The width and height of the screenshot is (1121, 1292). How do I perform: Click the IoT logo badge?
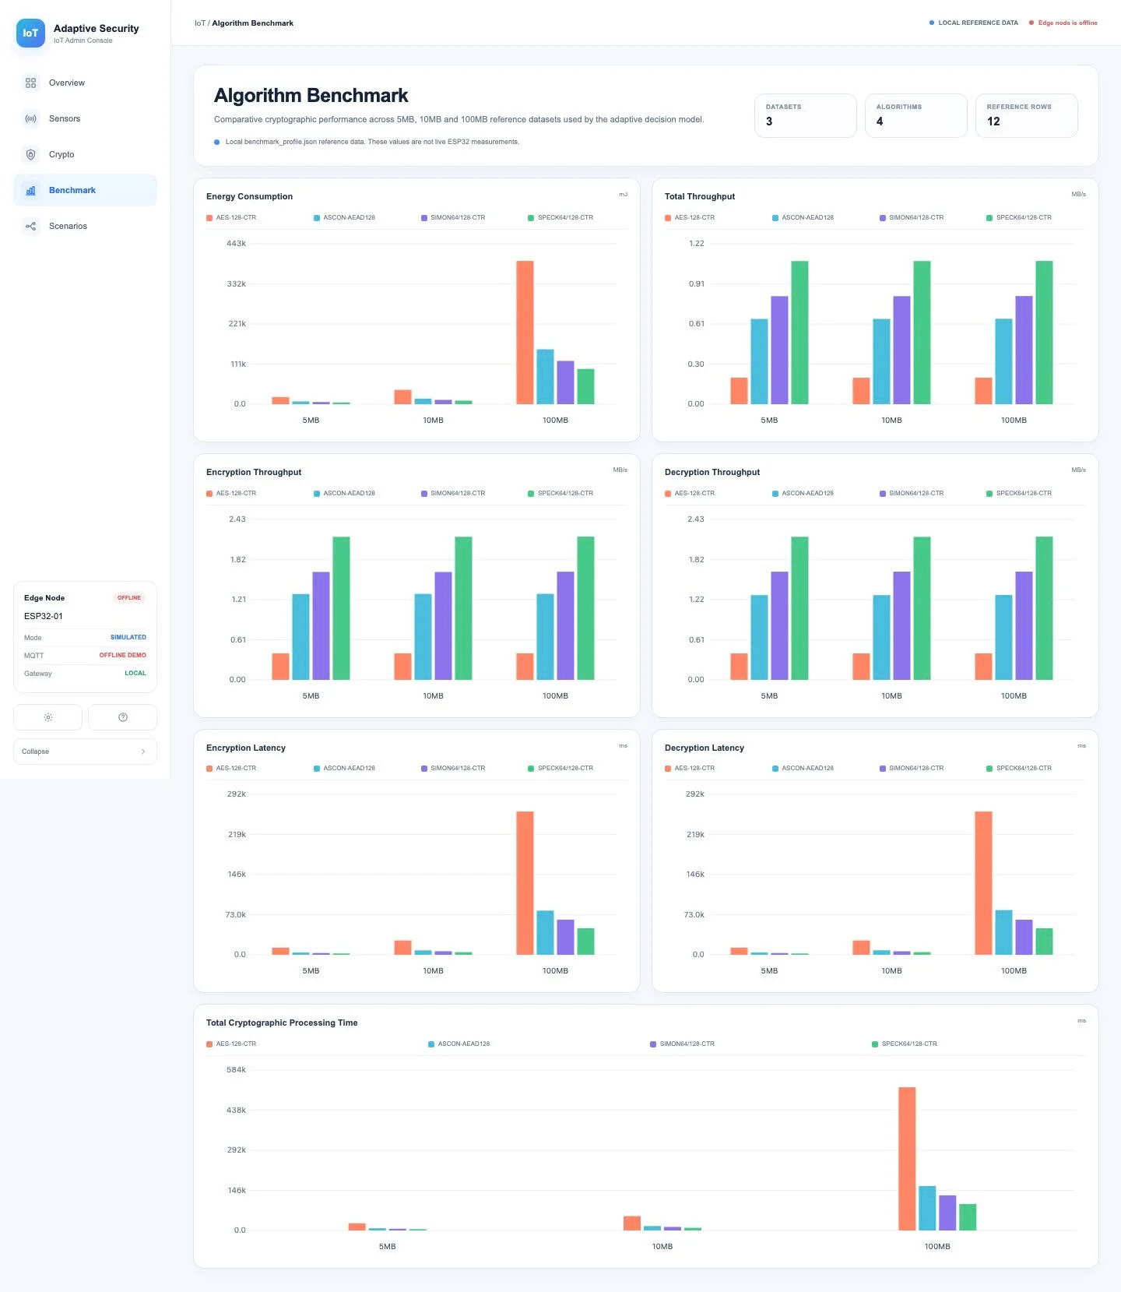click(30, 33)
